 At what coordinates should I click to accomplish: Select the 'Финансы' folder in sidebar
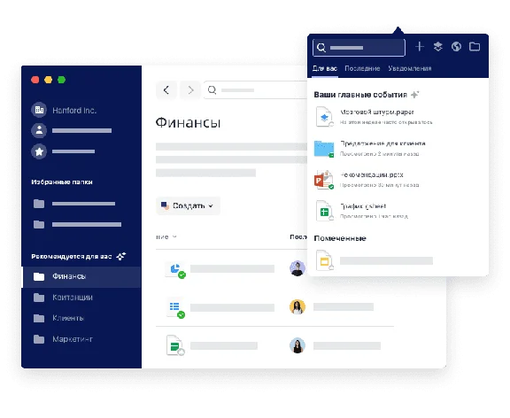pyautogui.click(x=81, y=277)
